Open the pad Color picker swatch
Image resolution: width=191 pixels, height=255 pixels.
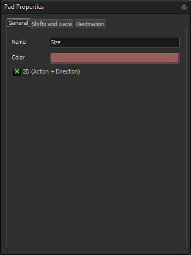[x=114, y=58]
